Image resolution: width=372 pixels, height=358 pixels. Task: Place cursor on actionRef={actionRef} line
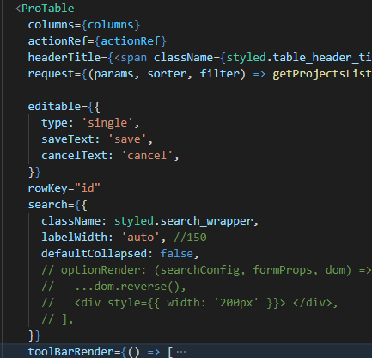[97, 41]
